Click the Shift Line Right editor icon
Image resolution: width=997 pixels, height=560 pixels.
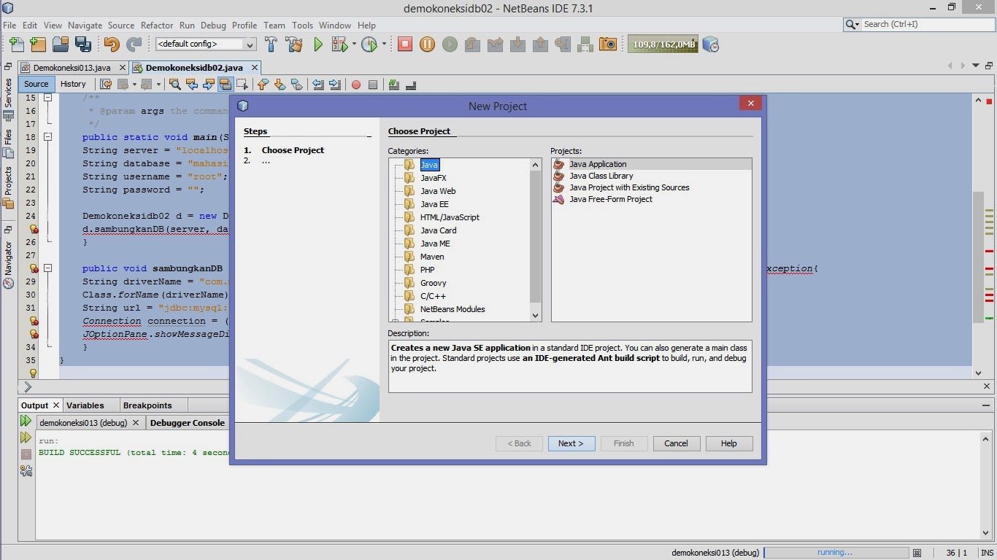click(x=335, y=85)
